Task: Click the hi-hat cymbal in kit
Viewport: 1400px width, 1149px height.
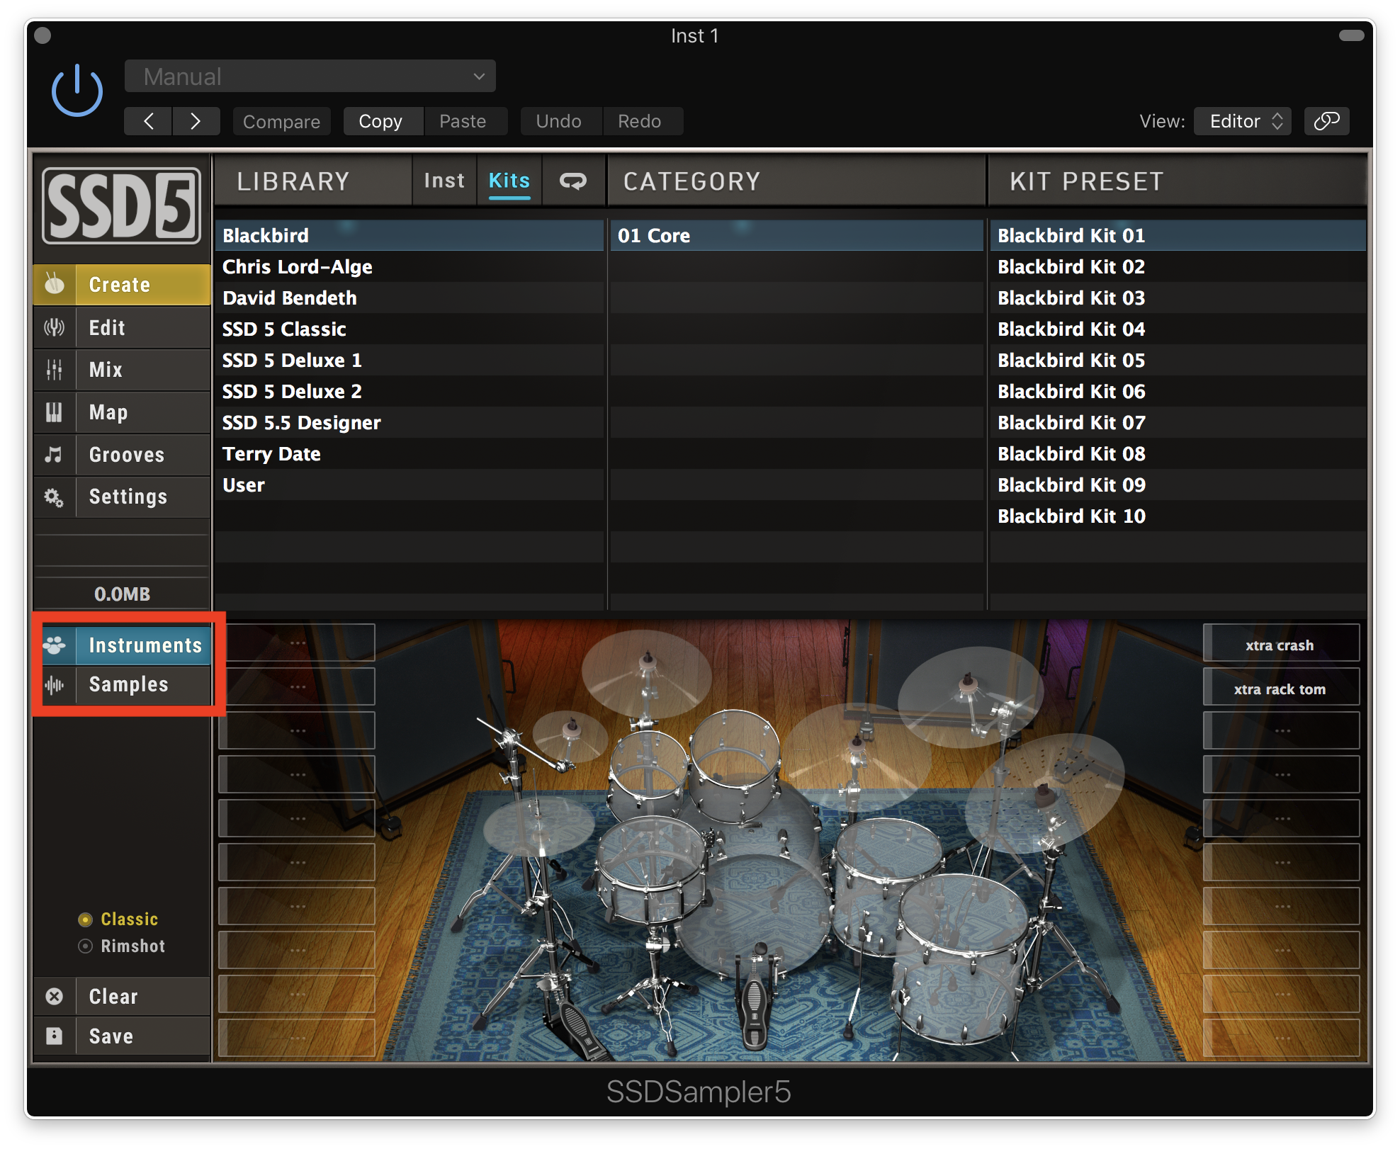Action: 538,825
